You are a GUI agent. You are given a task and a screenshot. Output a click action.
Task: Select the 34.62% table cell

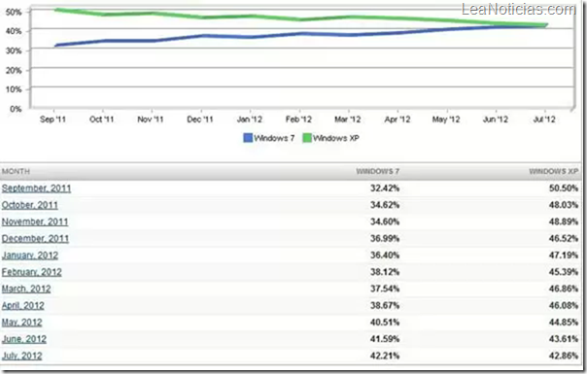click(x=385, y=205)
